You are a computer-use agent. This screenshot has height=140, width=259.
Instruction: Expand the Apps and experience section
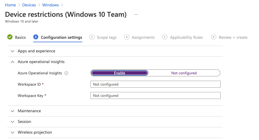tap(115, 51)
